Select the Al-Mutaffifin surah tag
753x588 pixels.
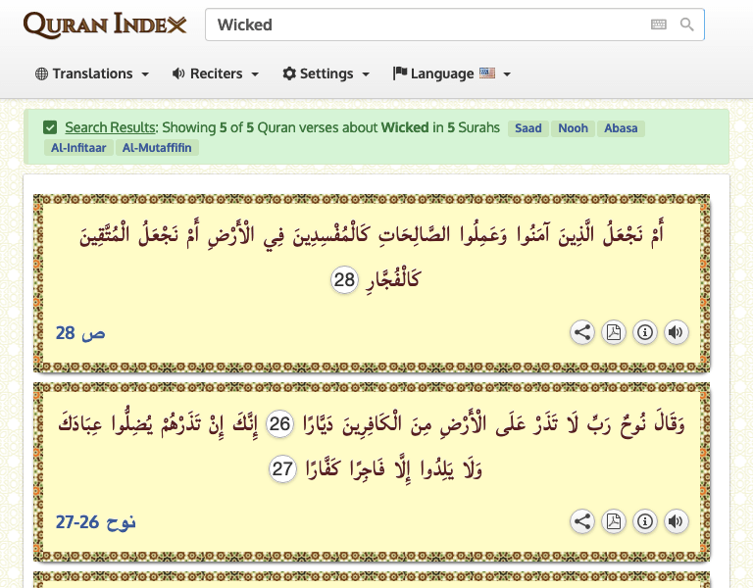click(x=157, y=148)
